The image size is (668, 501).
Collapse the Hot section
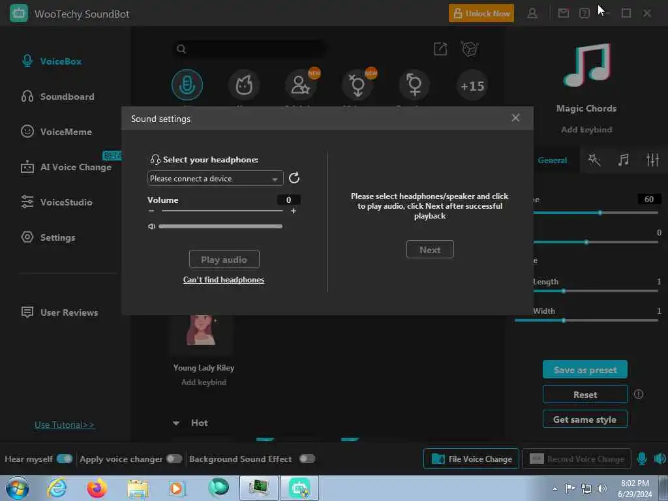tap(176, 423)
